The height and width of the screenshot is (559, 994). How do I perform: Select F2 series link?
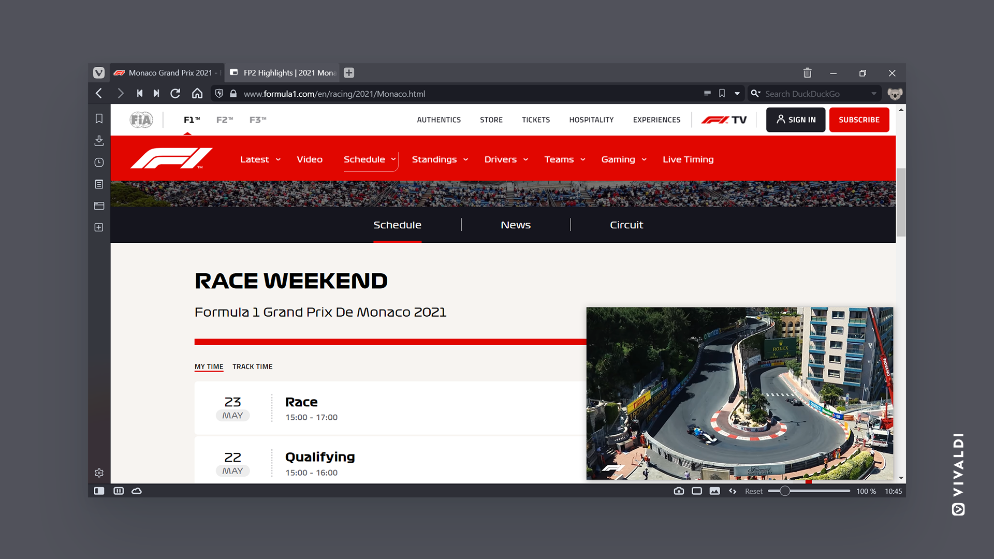click(225, 120)
